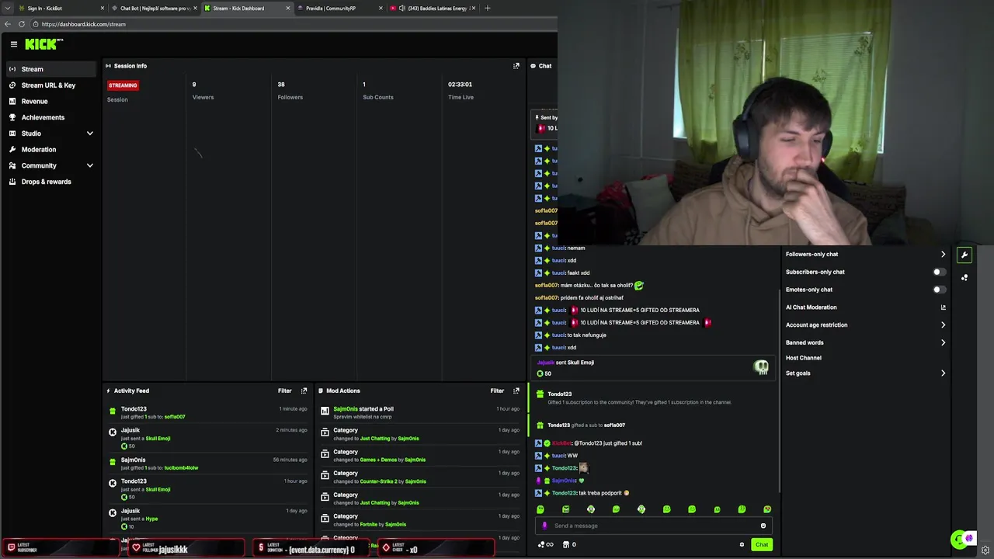The image size is (994, 559).
Task: Reload the browser page
Action: [x=21, y=24]
